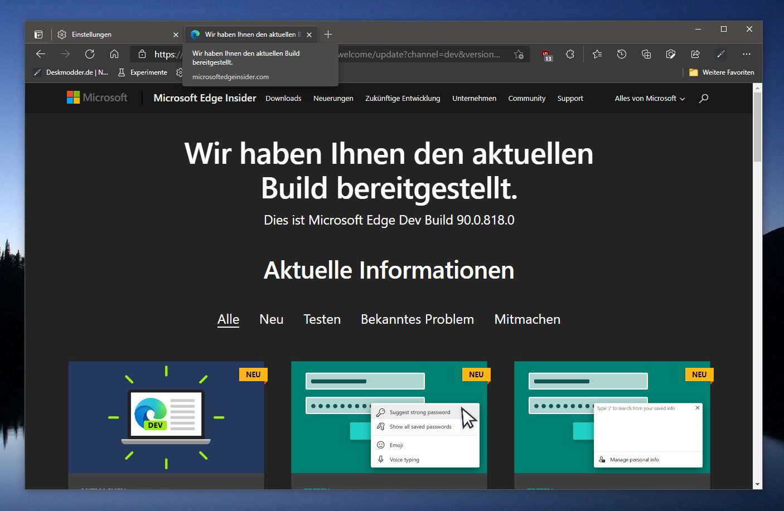Close the Wir haben Ihnen den aktuellen tab
Image resolution: width=784 pixels, height=511 pixels.
click(x=309, y=35)
